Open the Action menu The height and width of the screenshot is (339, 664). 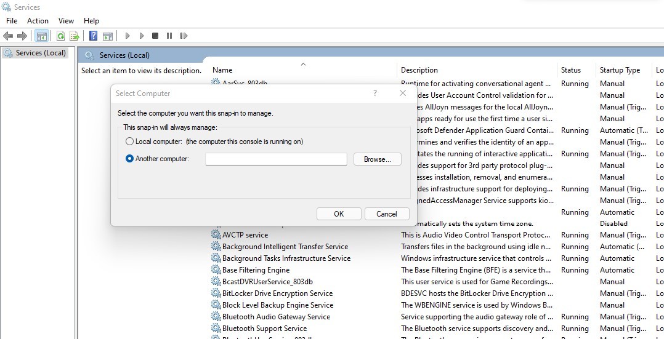pos(38,21)
